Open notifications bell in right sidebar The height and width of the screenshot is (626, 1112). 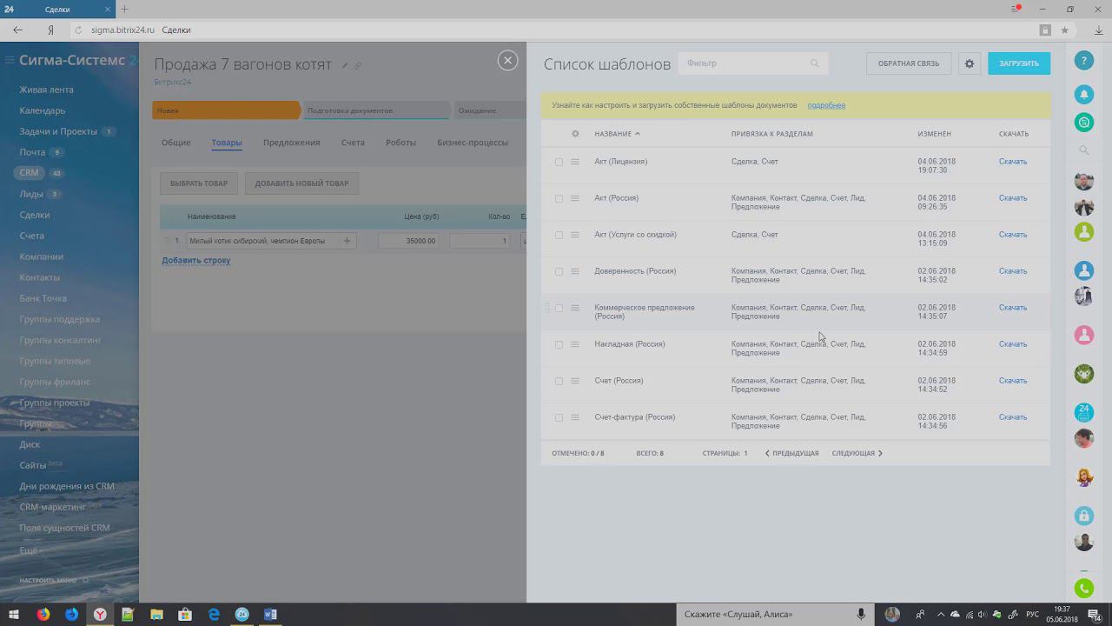[1083, 94]
